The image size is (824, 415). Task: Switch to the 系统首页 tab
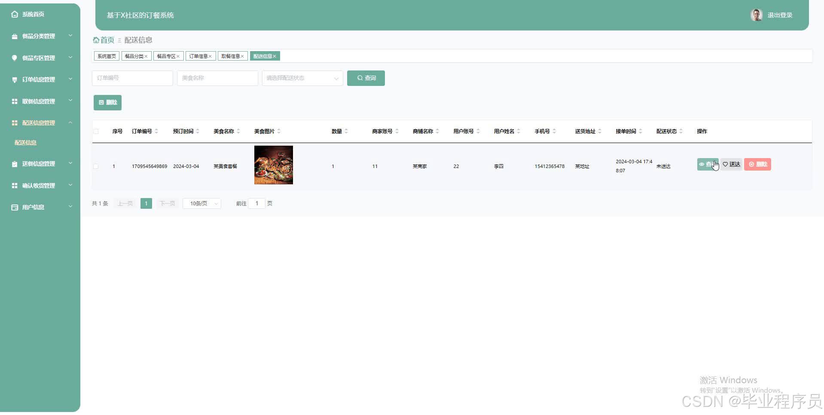click(107, 56)
